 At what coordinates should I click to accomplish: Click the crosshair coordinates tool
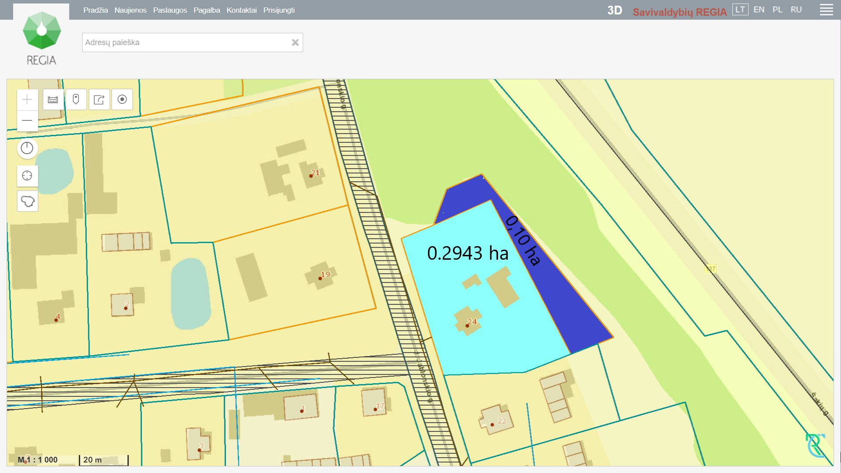click(x=27, y=176)
